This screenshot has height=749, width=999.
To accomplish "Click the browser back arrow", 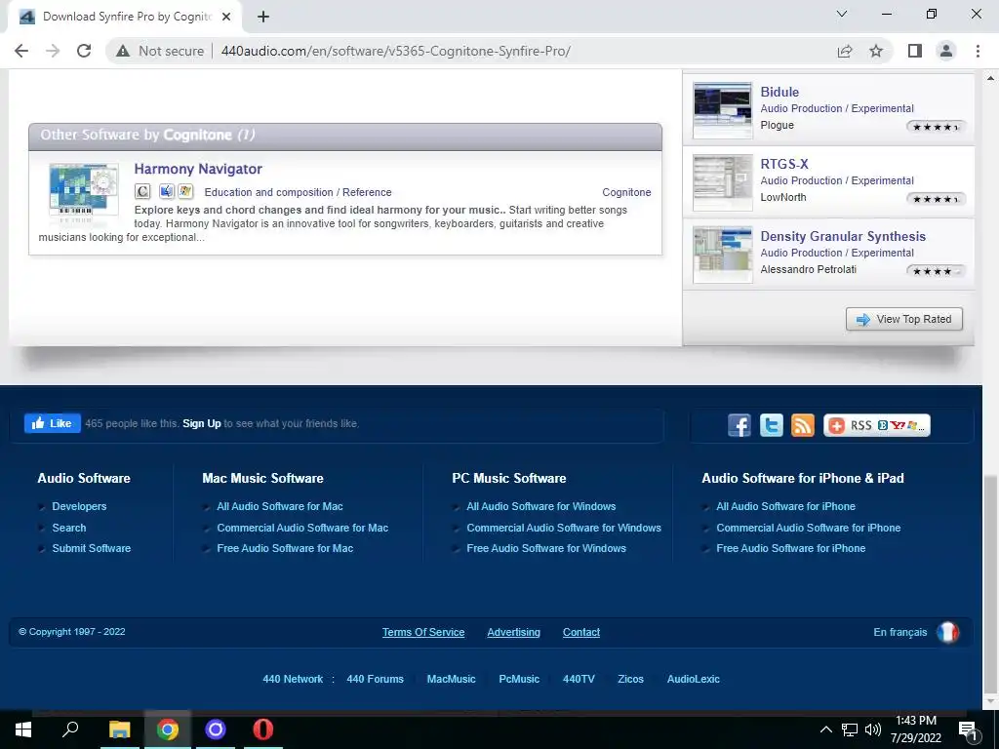I will pyautogui.click(x=21, y=51).
